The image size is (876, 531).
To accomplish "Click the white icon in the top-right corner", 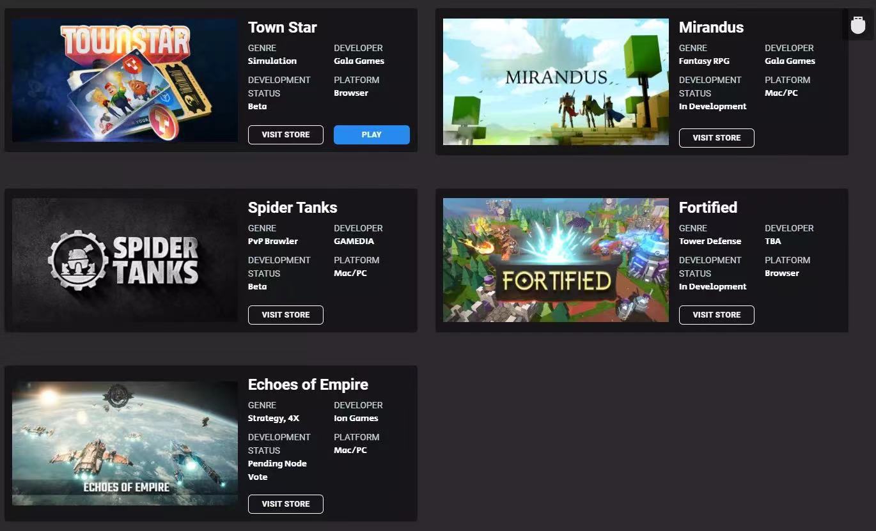I will pyautogui.click(x=858, y=26).
